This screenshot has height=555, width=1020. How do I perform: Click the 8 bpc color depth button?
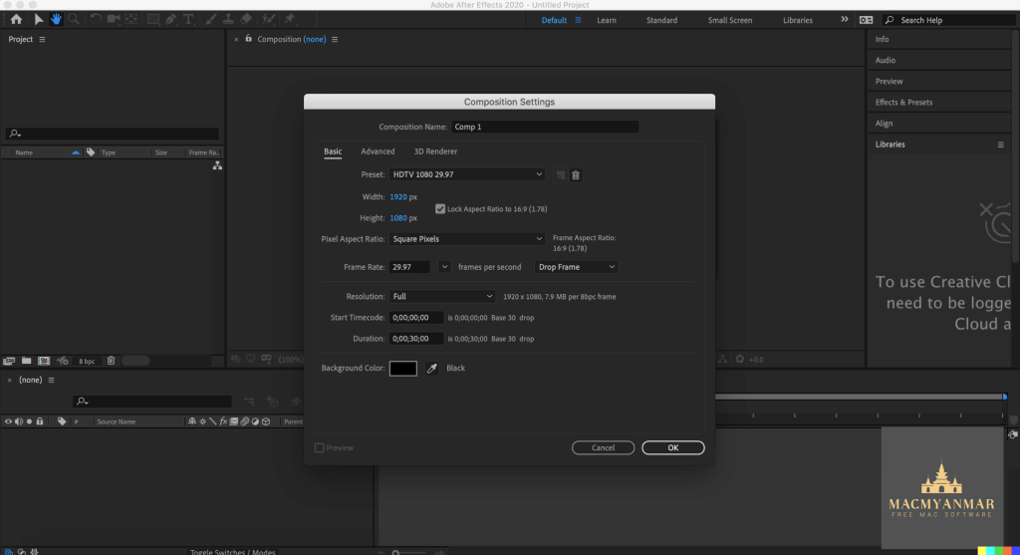(87, 361)
